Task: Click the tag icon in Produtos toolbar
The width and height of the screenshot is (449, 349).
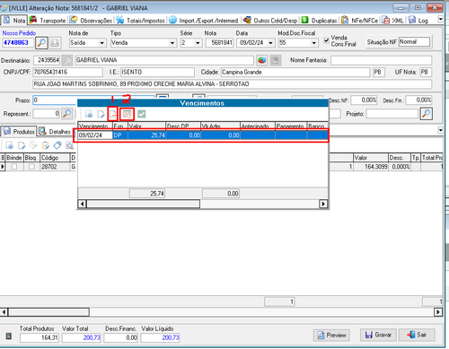Action: (57, 145)
